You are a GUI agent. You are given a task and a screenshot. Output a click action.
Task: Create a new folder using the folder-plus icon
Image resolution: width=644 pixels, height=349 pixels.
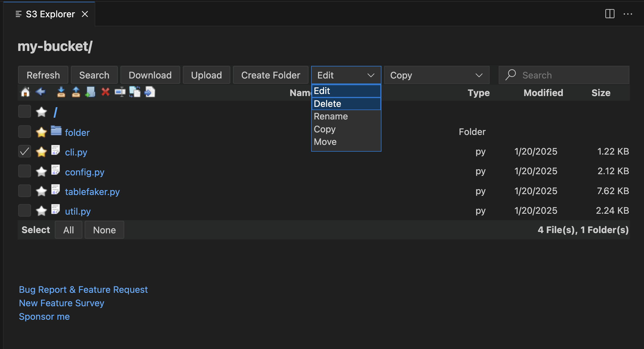point(90,92)
